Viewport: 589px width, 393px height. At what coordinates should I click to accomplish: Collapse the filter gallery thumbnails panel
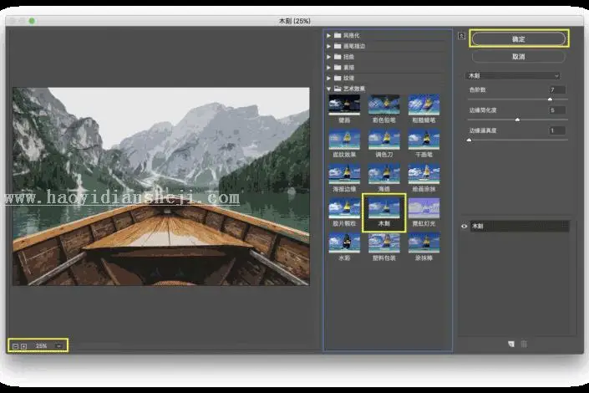point(462,36)
